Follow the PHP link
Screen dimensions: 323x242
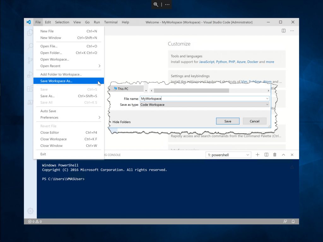[x=232, y=62]
